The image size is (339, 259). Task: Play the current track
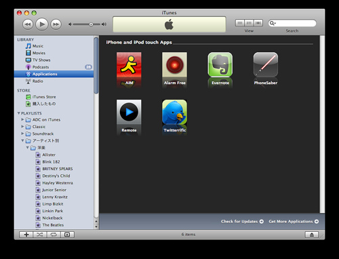42,24
